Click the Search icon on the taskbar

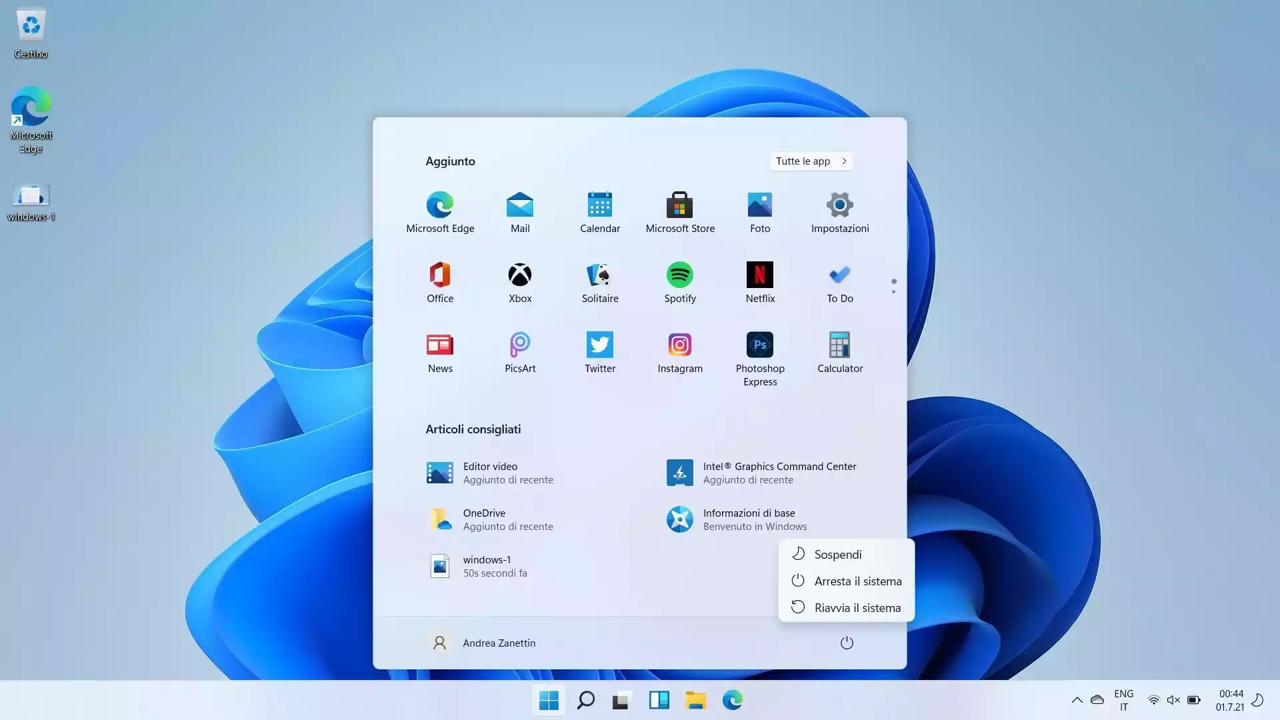pyautogui.click(x=585, y=700)
